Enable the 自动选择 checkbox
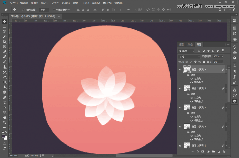 23,10
